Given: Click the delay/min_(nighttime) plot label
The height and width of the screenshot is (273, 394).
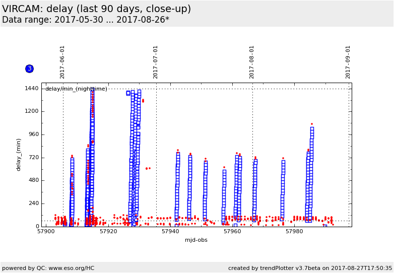Looking at the screenshot, I should click(x=76, y=89).
